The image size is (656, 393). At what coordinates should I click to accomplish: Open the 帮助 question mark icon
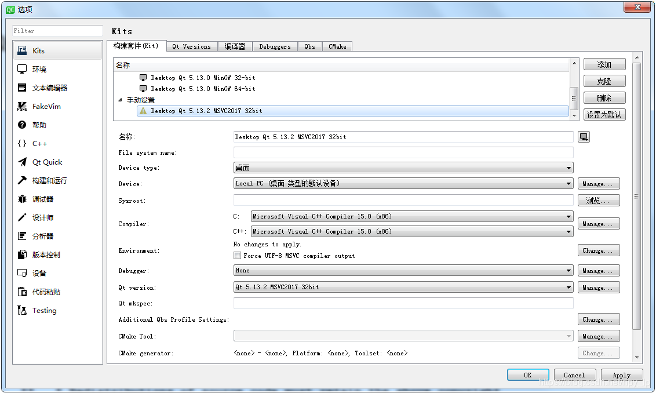[x=22, y=125]
